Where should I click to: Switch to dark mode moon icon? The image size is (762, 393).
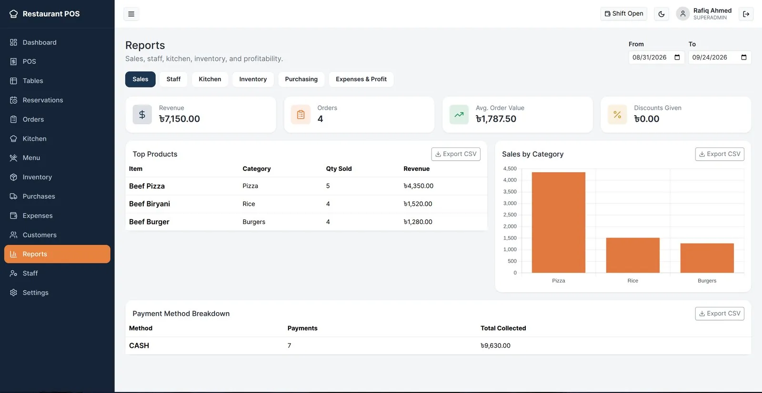point(662,14)
